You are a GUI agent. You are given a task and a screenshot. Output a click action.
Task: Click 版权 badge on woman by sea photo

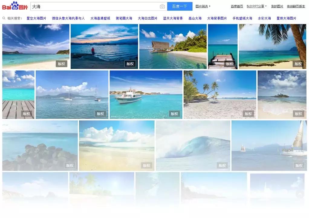pyautogui.click(x=130, y=64)
